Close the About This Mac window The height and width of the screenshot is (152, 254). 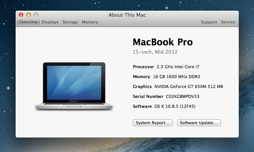21,15
